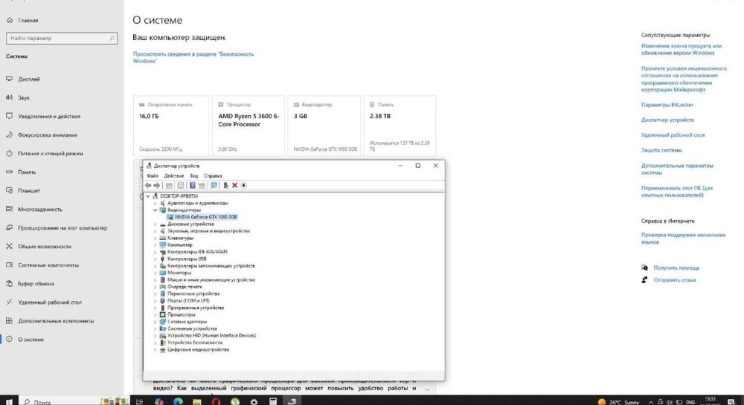The height and width of the screenshot is (405, 744).
Task: Expand the Клавиатуры node
Action: pyautogui.click(x=155, y=239)
